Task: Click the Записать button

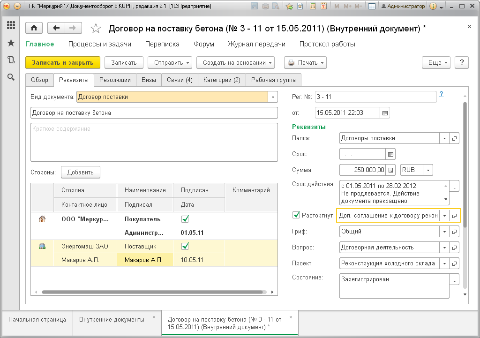Action: click(x=124, y=63)
